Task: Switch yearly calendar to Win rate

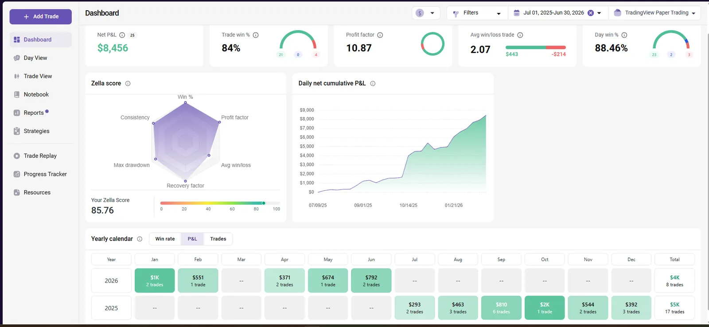Action: click(165, 239)
